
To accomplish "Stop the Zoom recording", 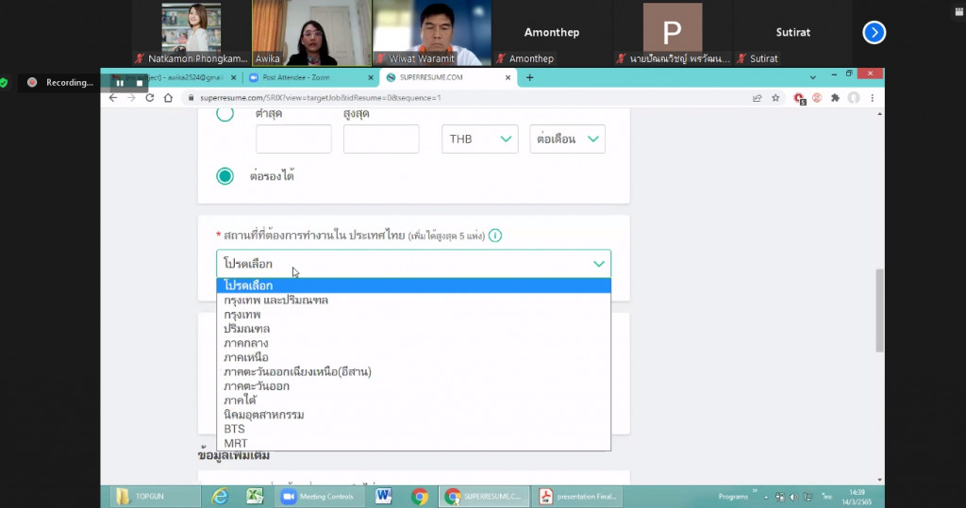I will (x=140, y=83).
